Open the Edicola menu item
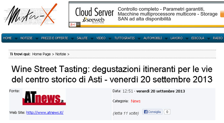The width and height of the screenshot is (224, 123). coord(198,38)
